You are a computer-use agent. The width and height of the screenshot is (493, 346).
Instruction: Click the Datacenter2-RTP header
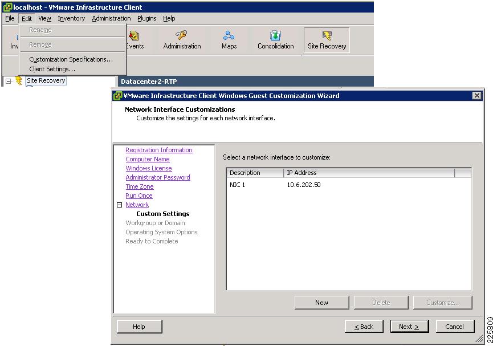pyautogui.click(x=149, y=82)
